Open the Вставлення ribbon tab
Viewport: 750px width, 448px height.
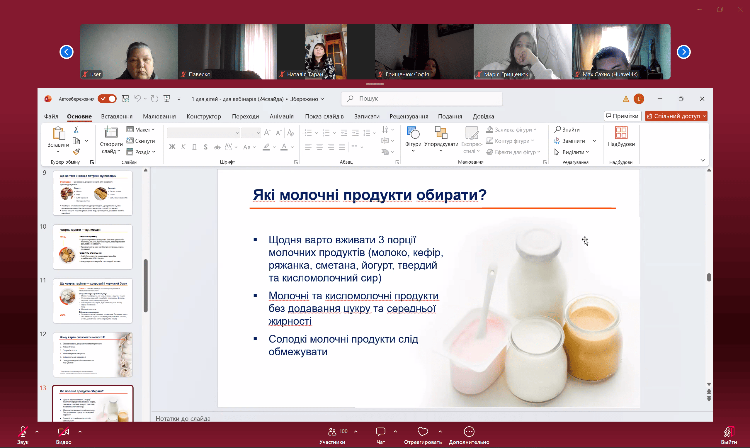point(117,116)
